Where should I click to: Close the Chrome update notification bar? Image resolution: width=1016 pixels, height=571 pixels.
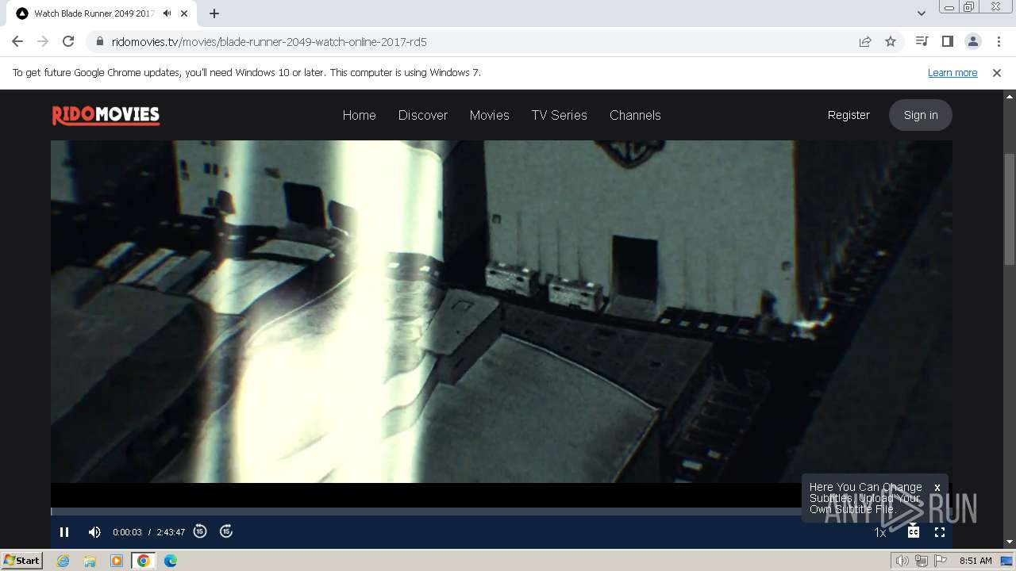(x=997, y=73)
